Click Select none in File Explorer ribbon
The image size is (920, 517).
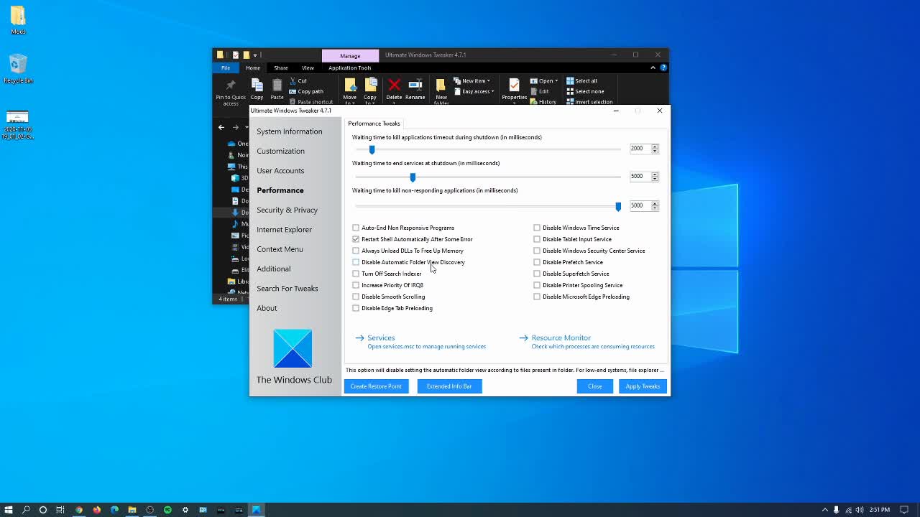585,91
